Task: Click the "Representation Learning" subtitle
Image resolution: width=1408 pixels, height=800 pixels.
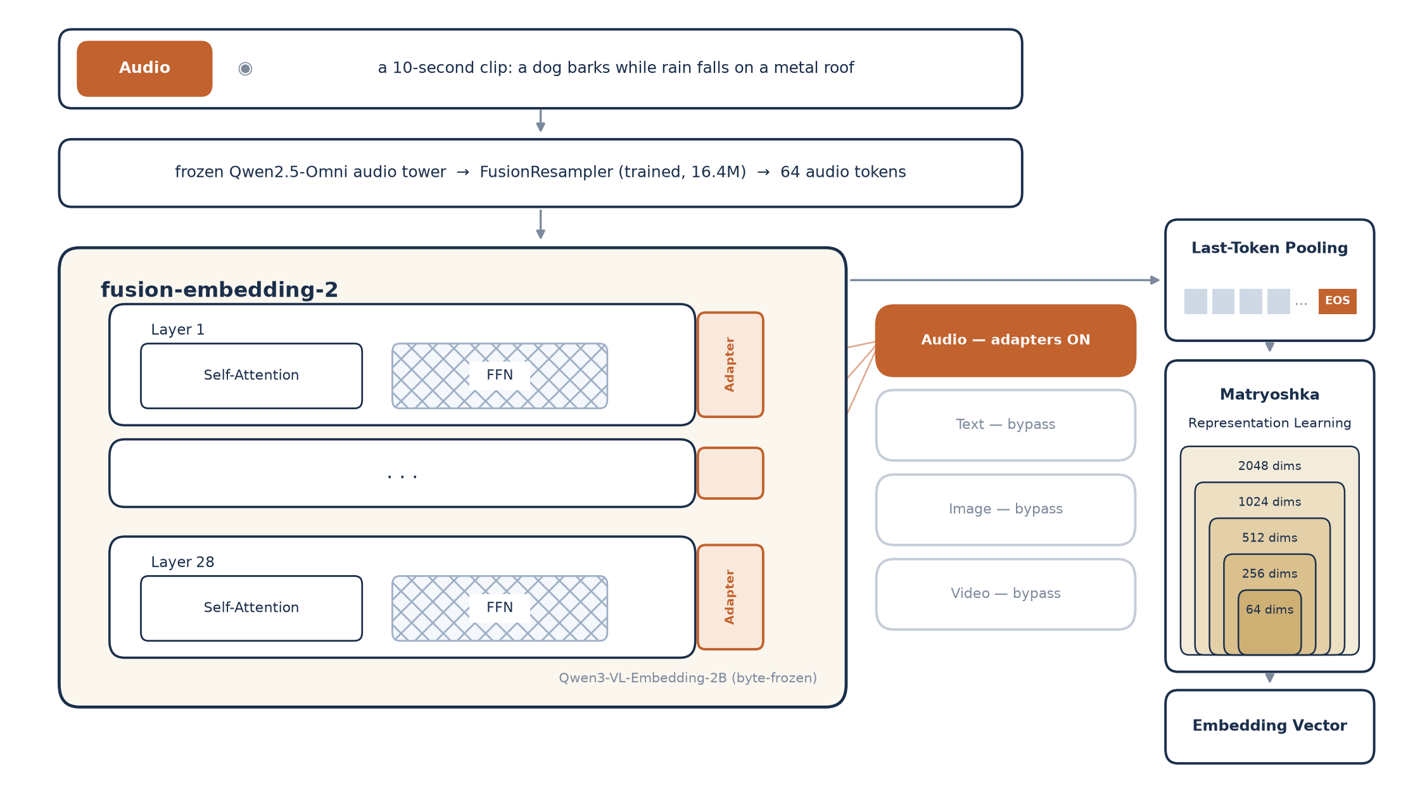Action: [x=1269, y=423]
